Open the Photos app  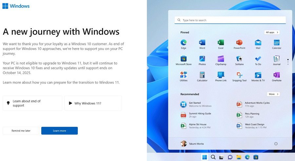pyautogui.click(x=202, y=60)
